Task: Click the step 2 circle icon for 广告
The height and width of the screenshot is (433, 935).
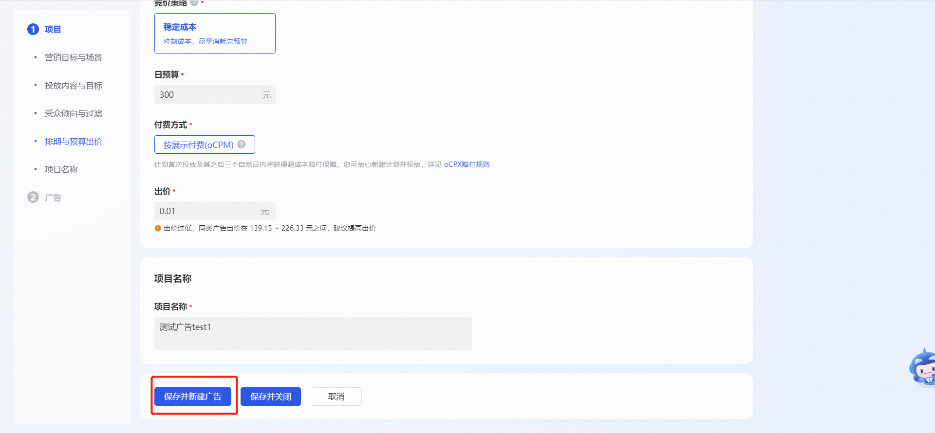Action: pos(33,197)
